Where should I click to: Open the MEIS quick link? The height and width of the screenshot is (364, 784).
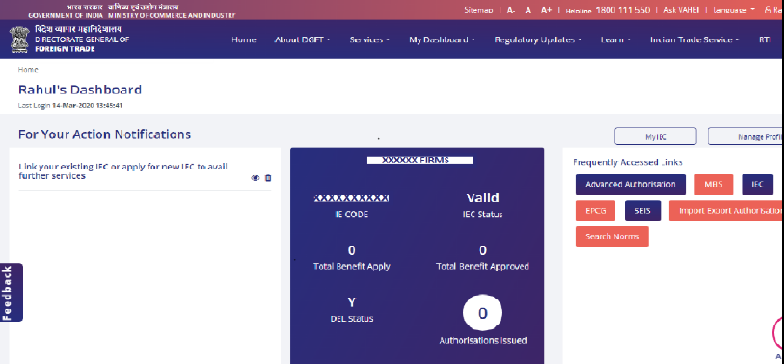(714, 184)
